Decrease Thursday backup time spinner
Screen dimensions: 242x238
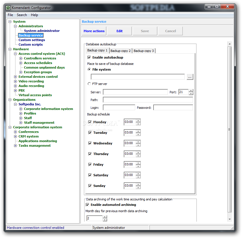tap(138, 156)
